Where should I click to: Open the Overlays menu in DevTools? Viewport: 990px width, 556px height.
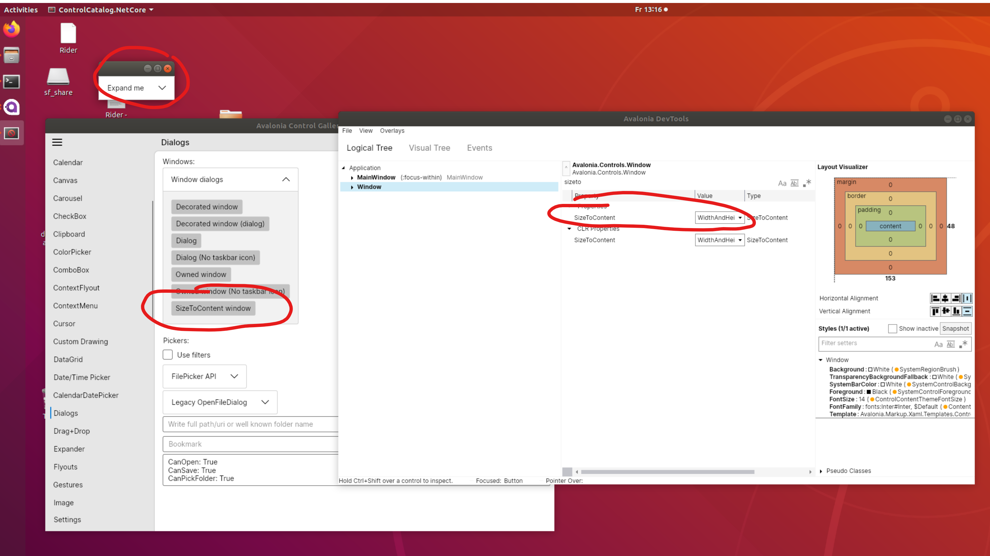(x=392, y=131)
